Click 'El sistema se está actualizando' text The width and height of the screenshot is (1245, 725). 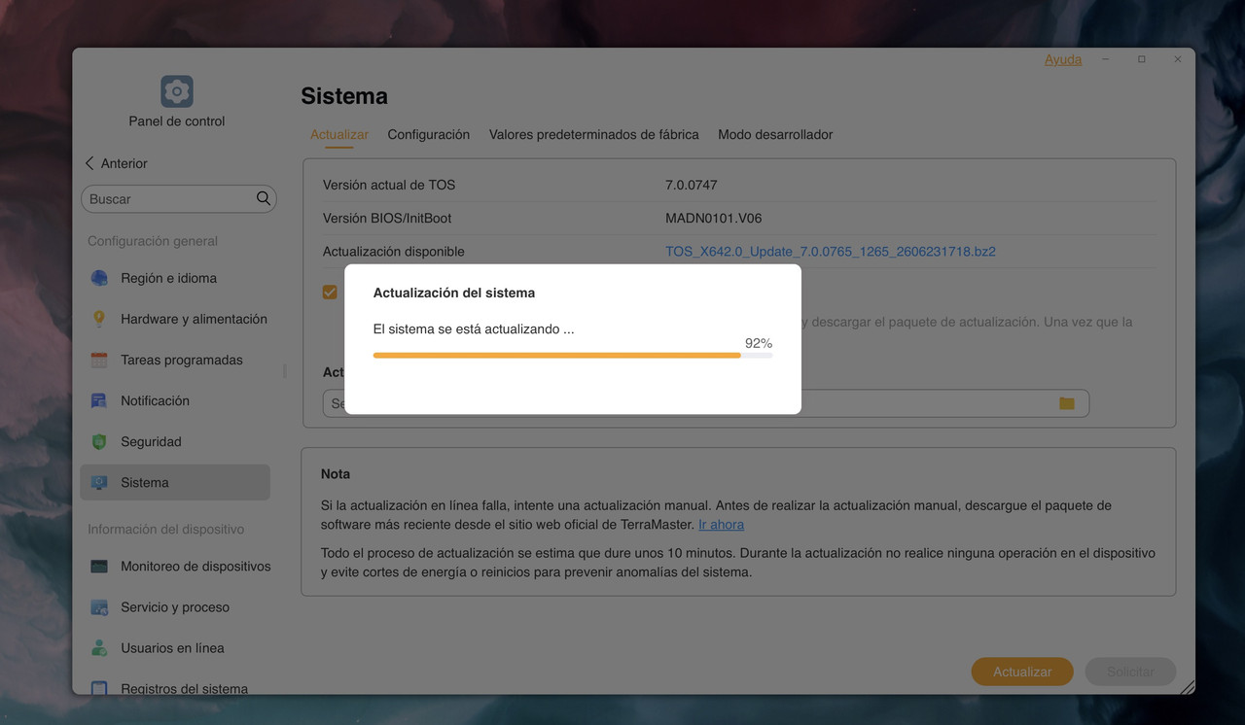click(474, 329)
